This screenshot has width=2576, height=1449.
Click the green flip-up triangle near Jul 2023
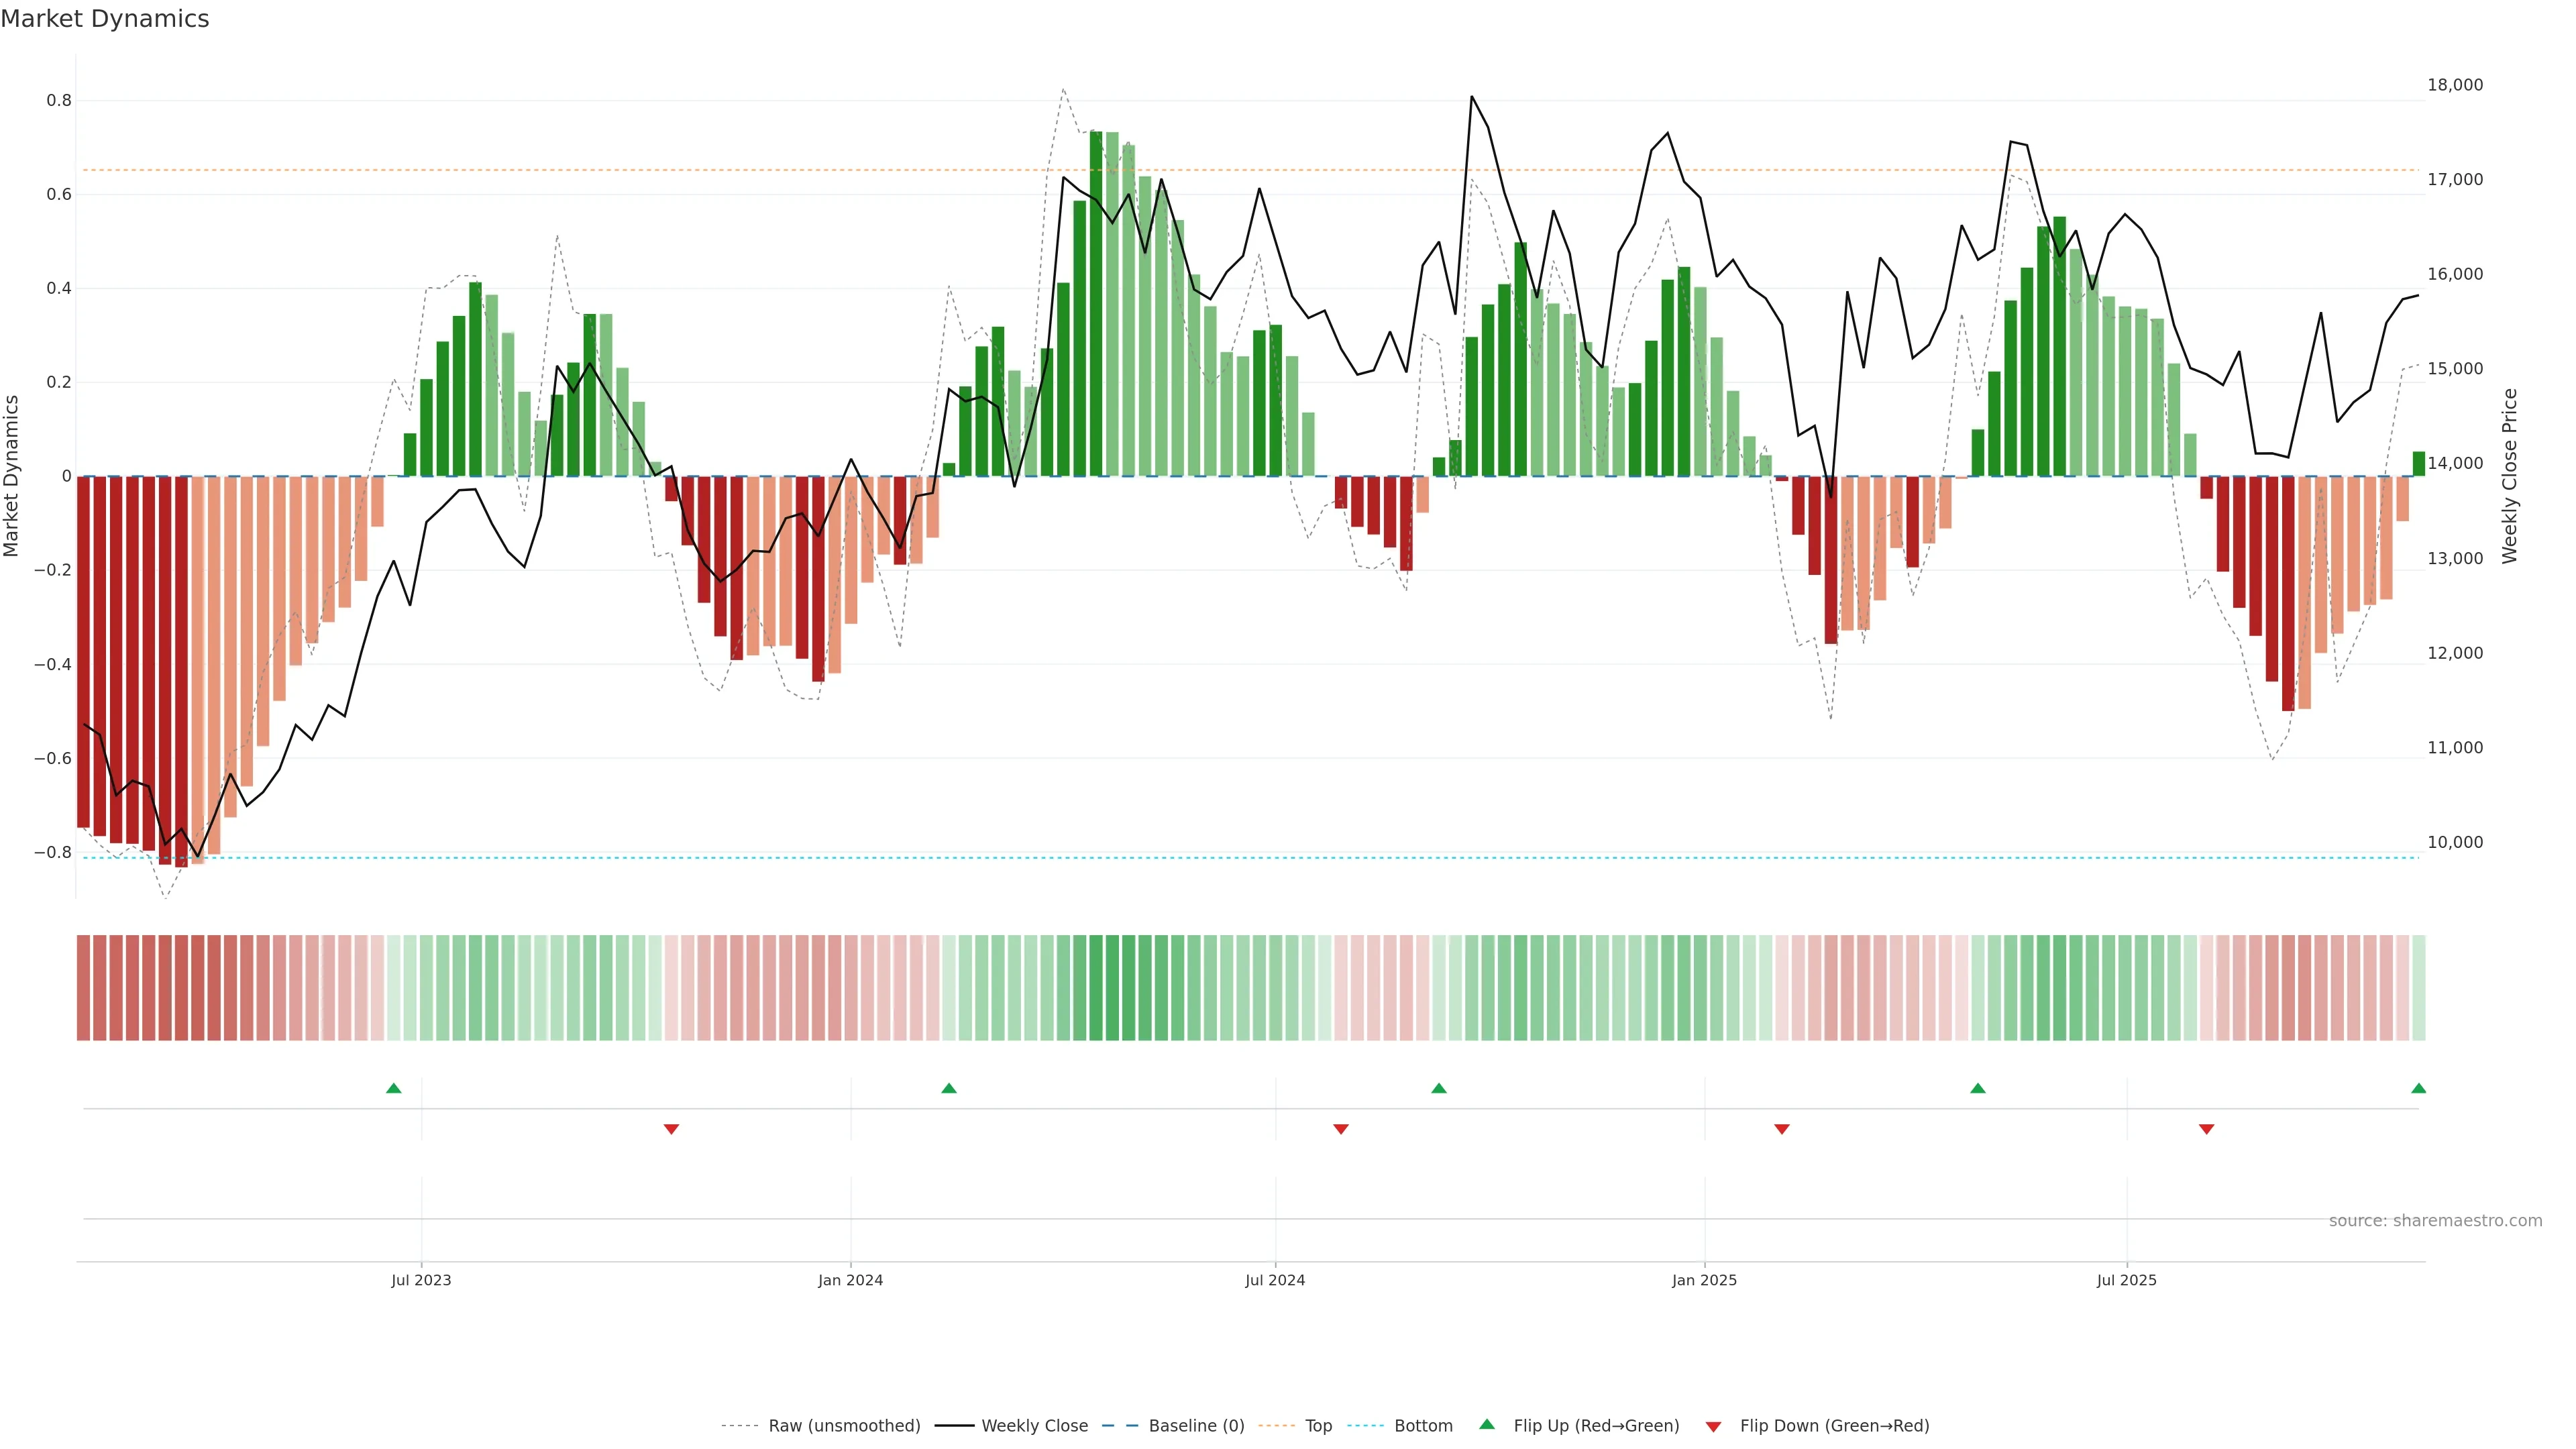click(x=394, y=1088)
